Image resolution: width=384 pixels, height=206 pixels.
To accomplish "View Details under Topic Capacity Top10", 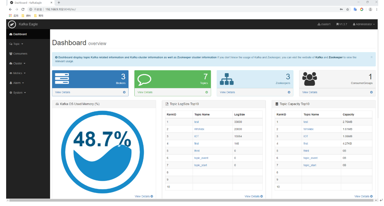I will click(363, 196).
